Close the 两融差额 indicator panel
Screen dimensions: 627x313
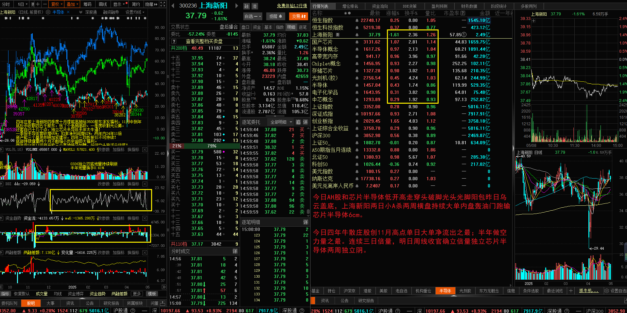145,252
